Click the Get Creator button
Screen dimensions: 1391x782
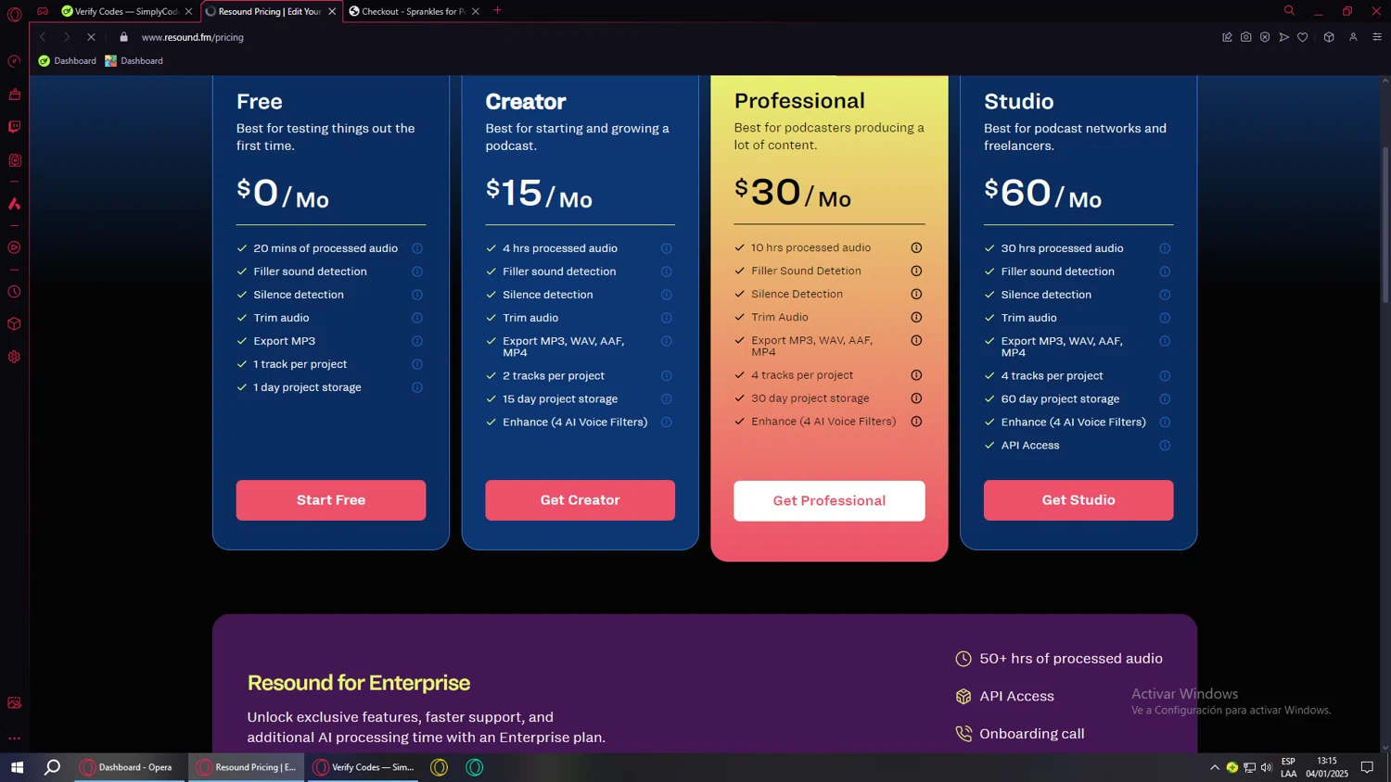point(580,500)
